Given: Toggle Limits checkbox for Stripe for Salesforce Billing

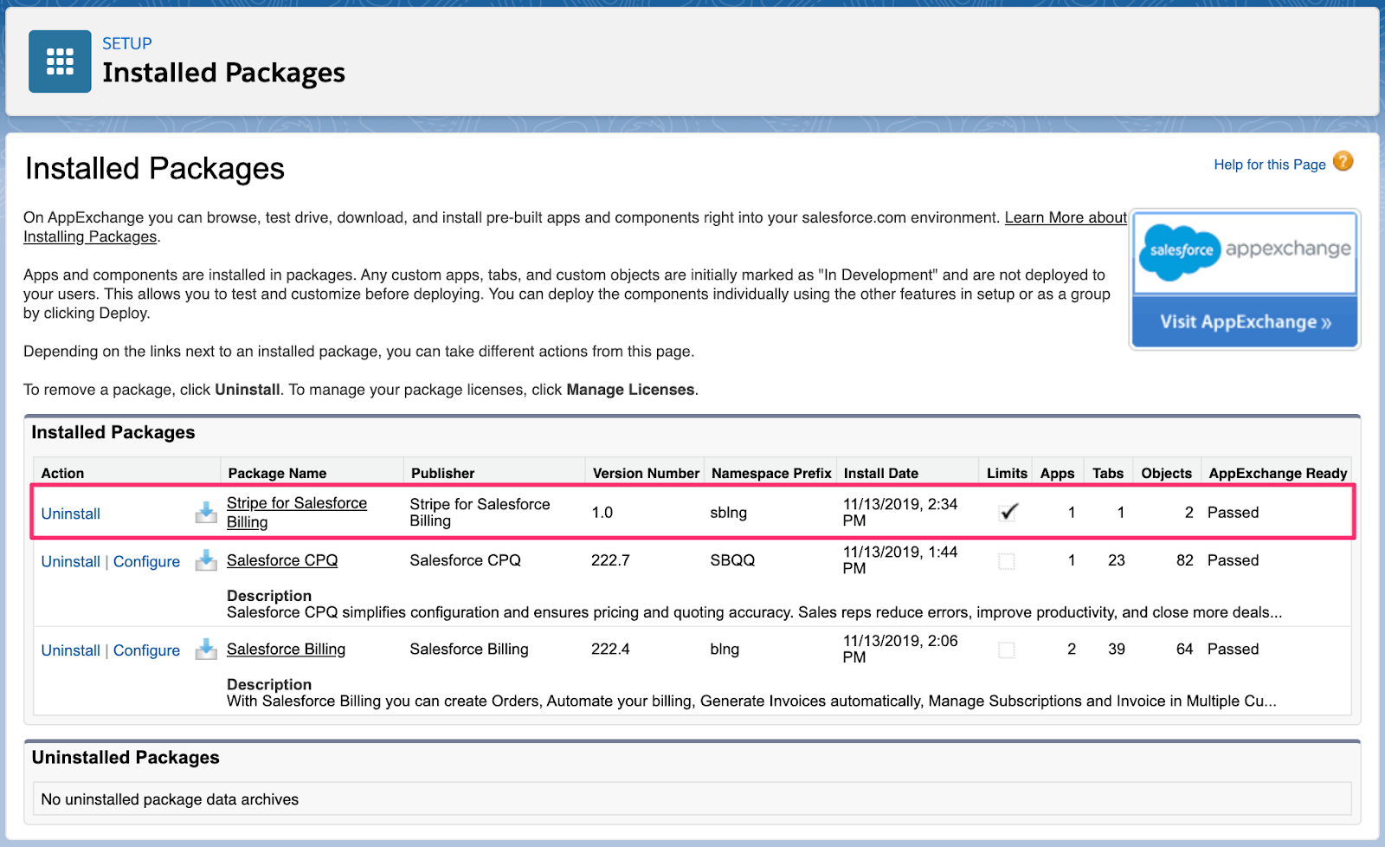Looking at the screenshot, I should tap(1008, 512).
